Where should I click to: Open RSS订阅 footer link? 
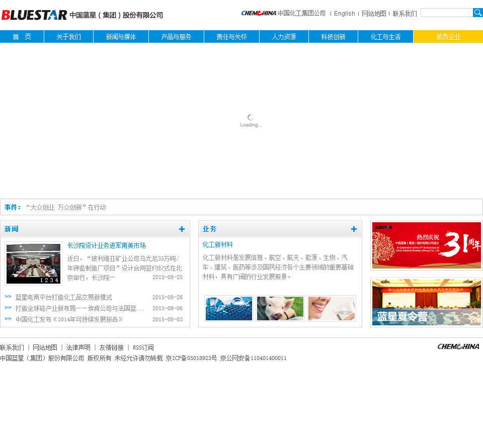click(143, 347)
